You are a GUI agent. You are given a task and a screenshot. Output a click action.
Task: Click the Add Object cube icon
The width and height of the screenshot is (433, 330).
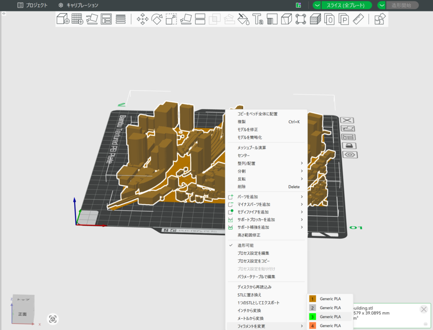coord(63,19)
